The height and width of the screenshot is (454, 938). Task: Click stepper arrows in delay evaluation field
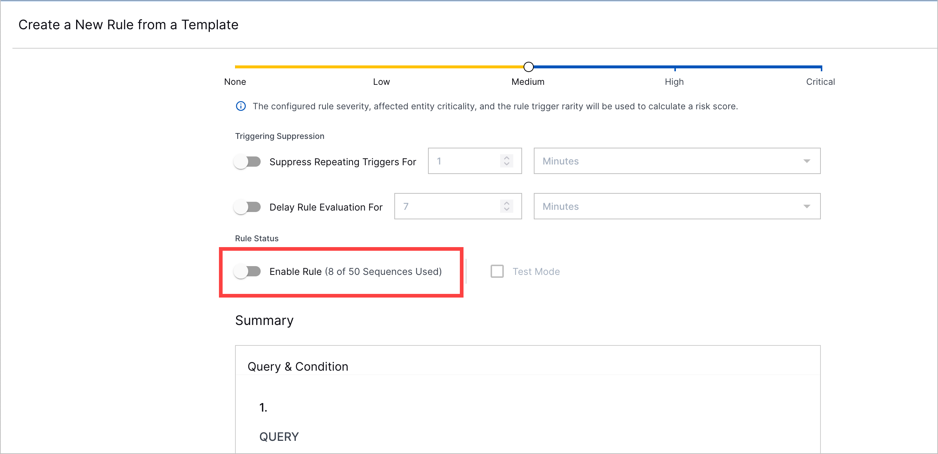coord(507,206)
